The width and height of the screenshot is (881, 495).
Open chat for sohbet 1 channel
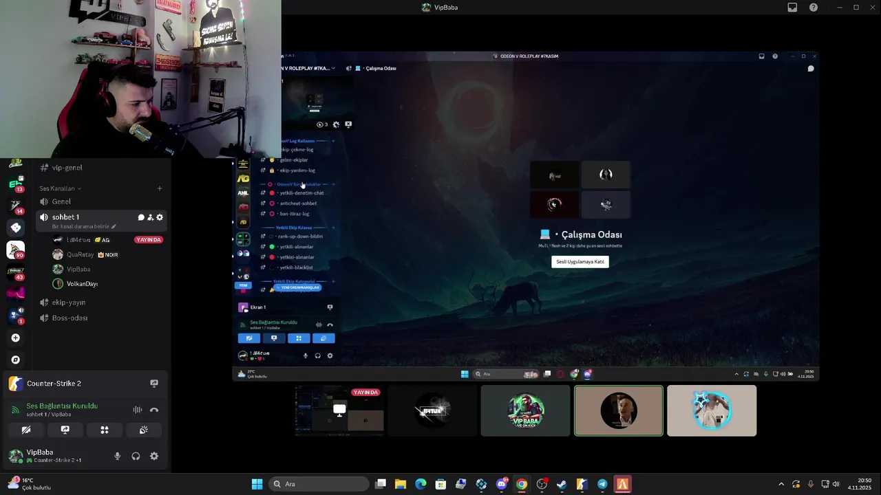click(141, 217)
